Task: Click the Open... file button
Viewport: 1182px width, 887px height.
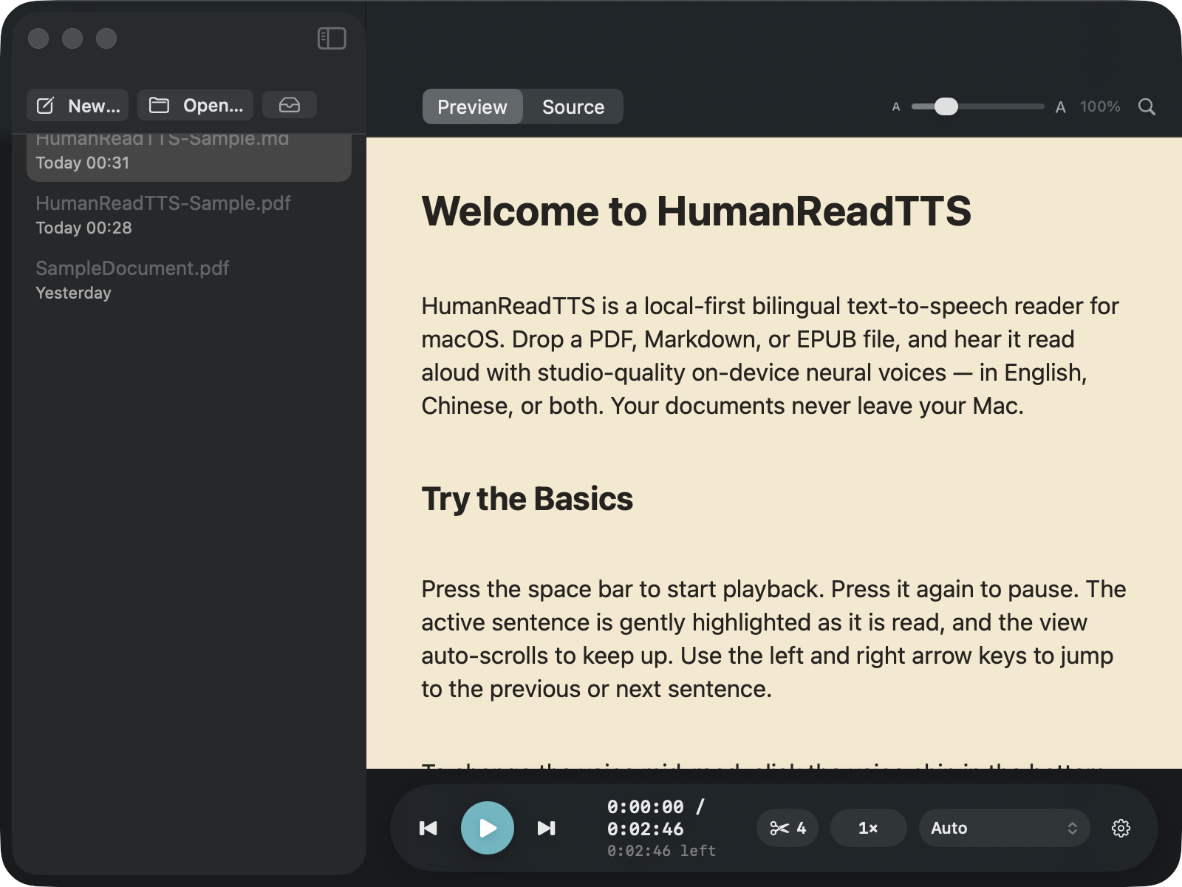Action: tap(196, 106)
